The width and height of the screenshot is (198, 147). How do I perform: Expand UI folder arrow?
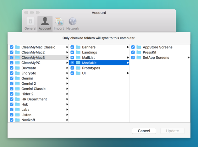click(128, 73)
